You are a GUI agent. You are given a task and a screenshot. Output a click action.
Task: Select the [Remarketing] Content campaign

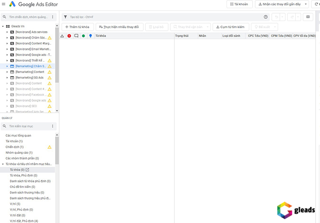point(29,72)
